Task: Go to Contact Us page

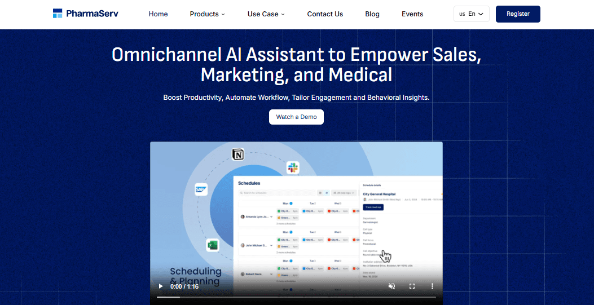Action: point(325,14)
